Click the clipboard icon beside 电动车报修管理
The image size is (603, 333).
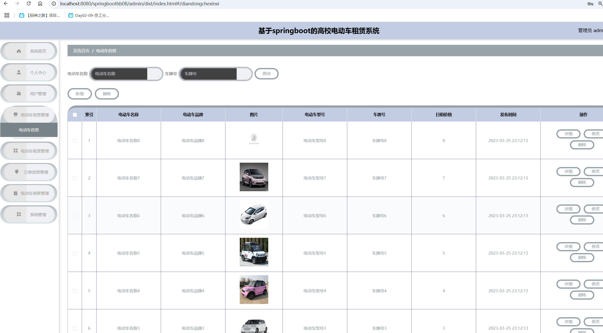tap(16, 193)
